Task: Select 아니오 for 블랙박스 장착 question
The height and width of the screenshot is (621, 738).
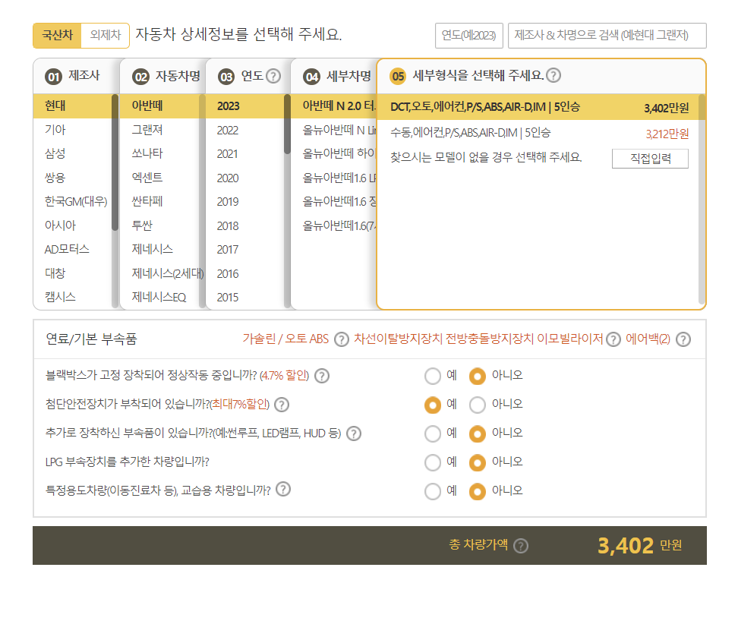Action: (x=478, y=376)
